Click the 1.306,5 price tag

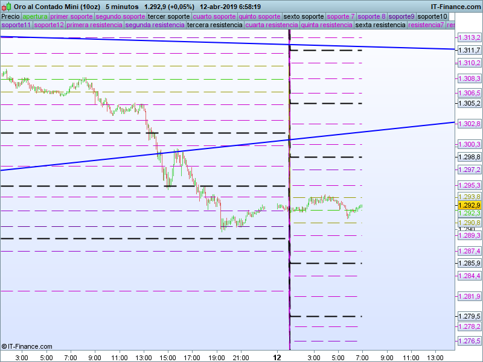tap(469, 93)
